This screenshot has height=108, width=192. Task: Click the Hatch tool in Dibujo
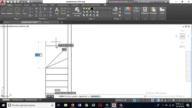click(30, 15)
